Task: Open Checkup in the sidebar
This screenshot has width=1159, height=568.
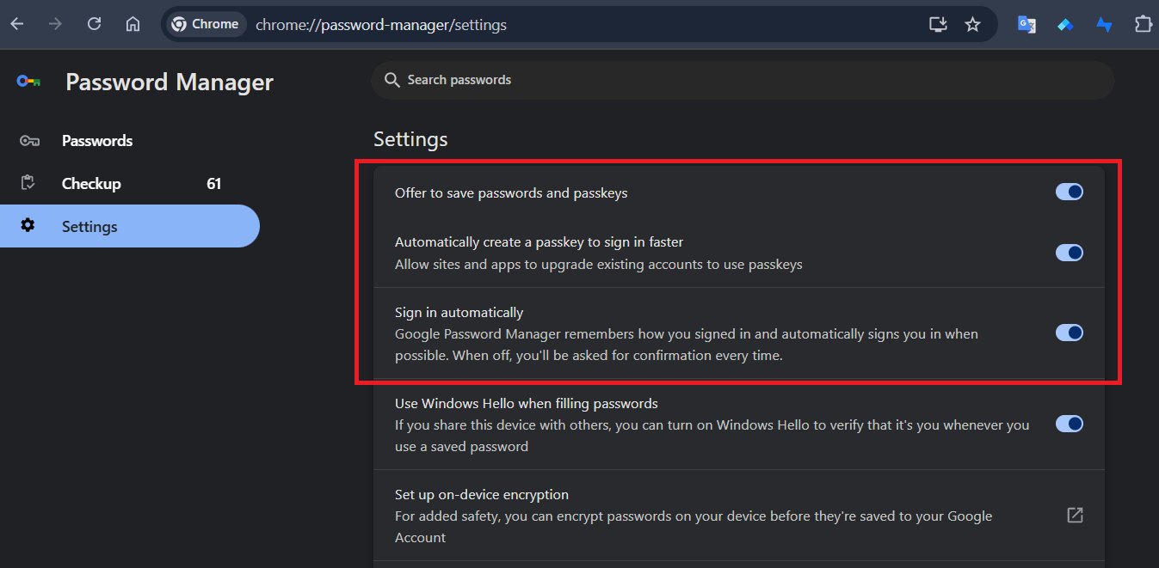Action: (x=91, y=184)
